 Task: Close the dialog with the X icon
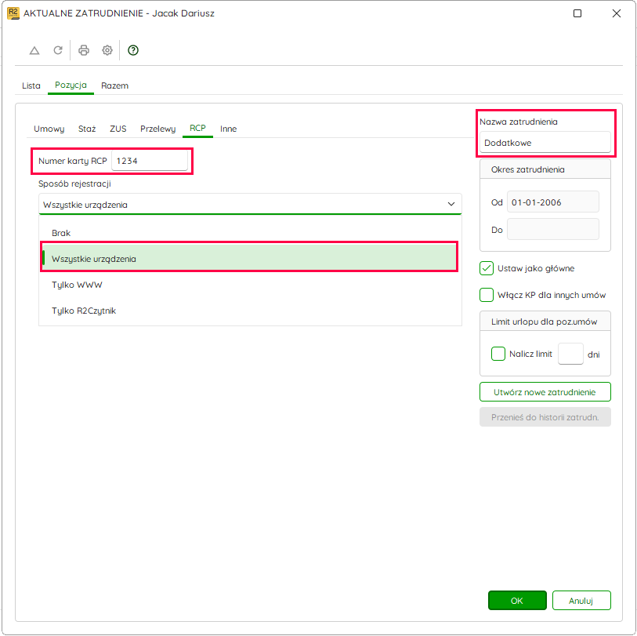(617, 13)
